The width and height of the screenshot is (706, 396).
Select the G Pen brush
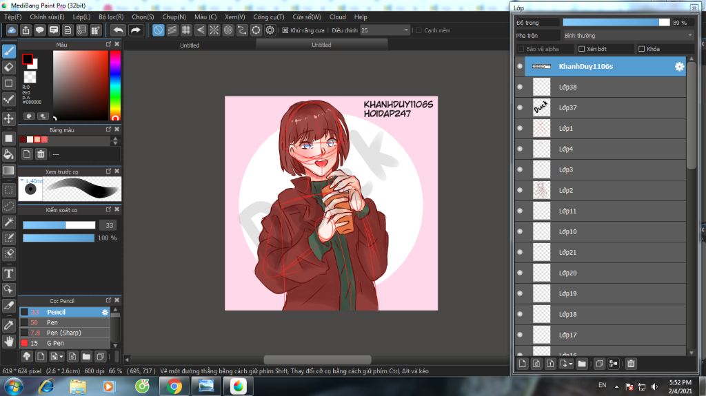pos(64,343)
